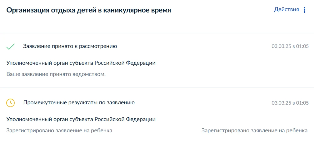Select status Заявление принято к рассмотрению

(x=70, y=46)
